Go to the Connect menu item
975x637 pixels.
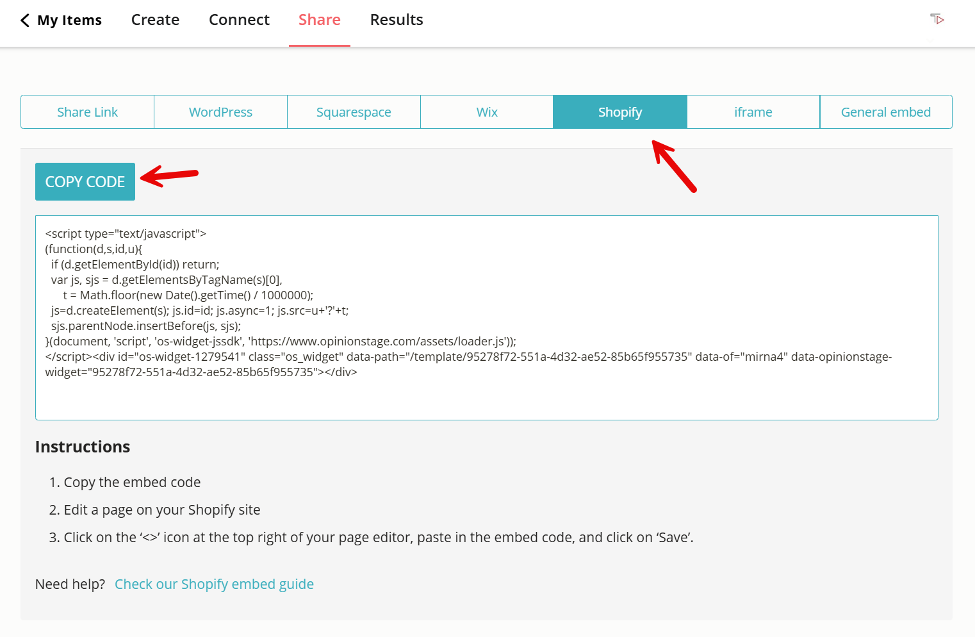click(x=239, y=20)
